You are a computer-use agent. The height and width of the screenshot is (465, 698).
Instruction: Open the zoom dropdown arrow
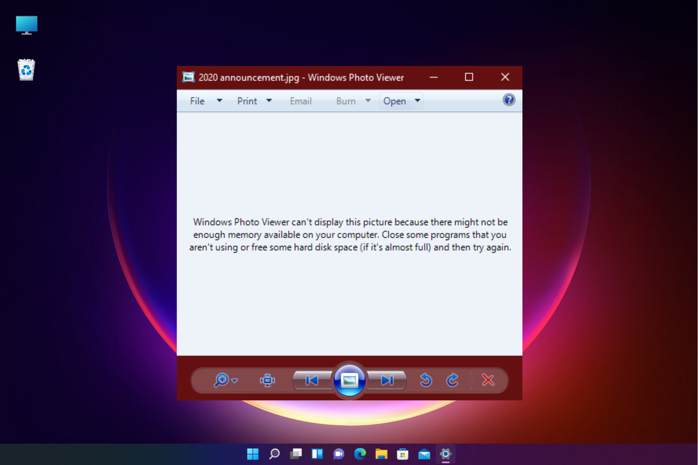[235, 381]
